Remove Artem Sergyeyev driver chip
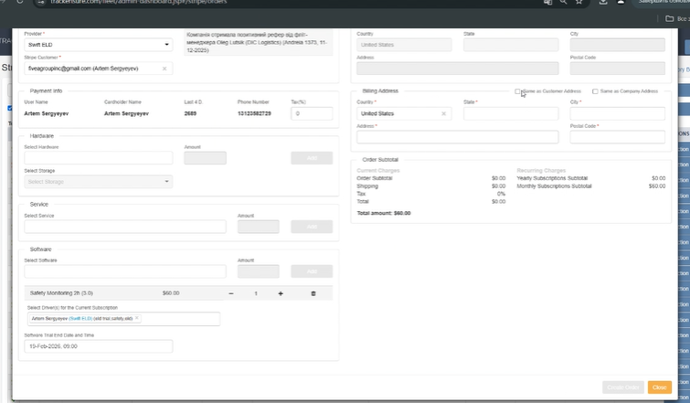This screenshot has width=690, height=403. click(137, 318)
